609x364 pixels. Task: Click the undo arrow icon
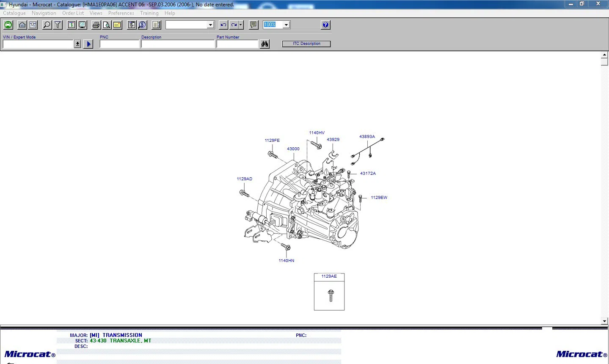[x=223, y=25]
